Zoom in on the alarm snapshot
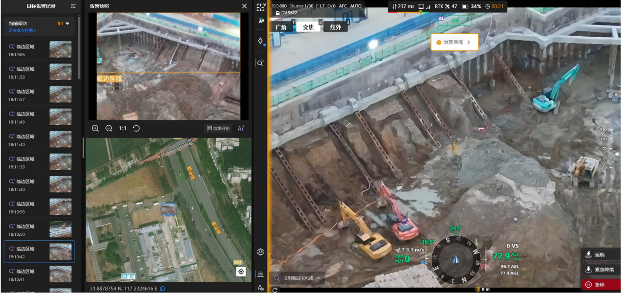621x293 pixels. tap(95, 128)
